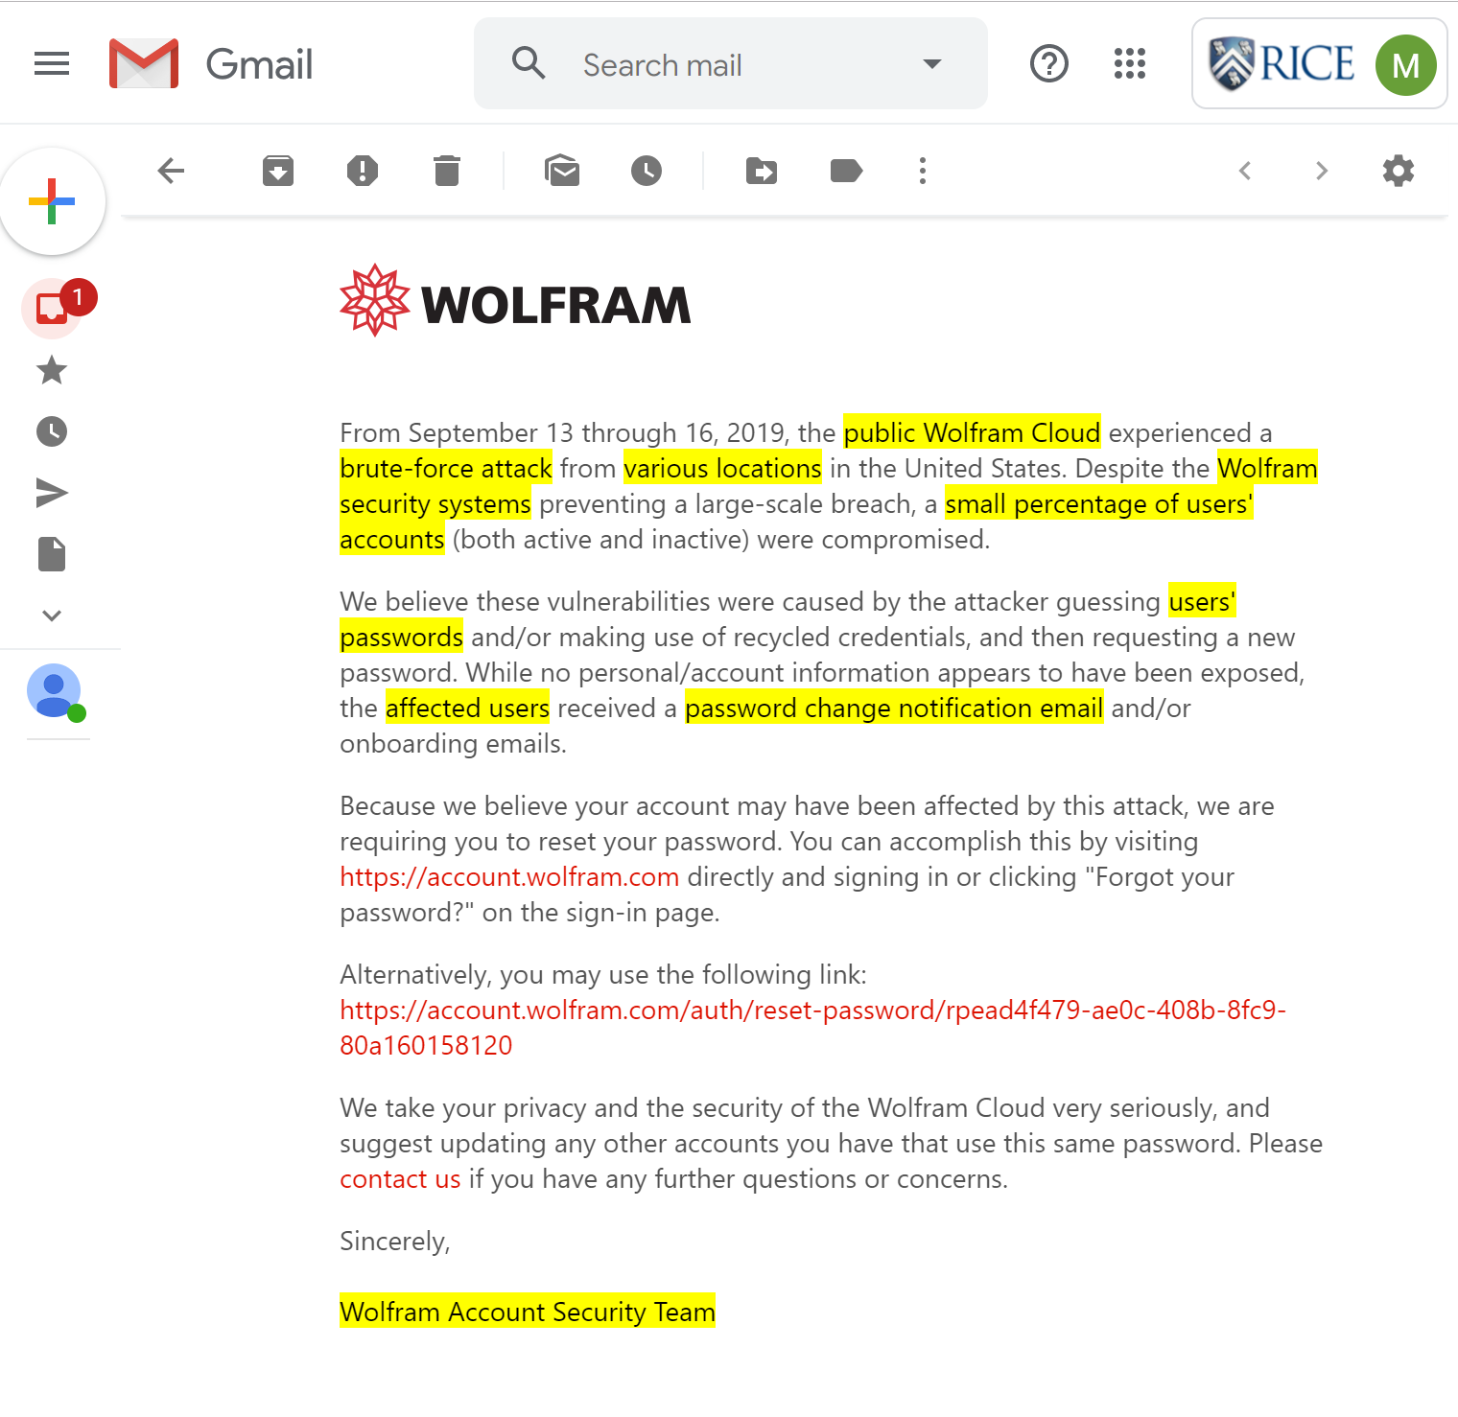The height and width of the screenshot is (1417, 1458).
Task: Click the Wolfram Account Security Team signature
Action: click(x=528, y=1312)
